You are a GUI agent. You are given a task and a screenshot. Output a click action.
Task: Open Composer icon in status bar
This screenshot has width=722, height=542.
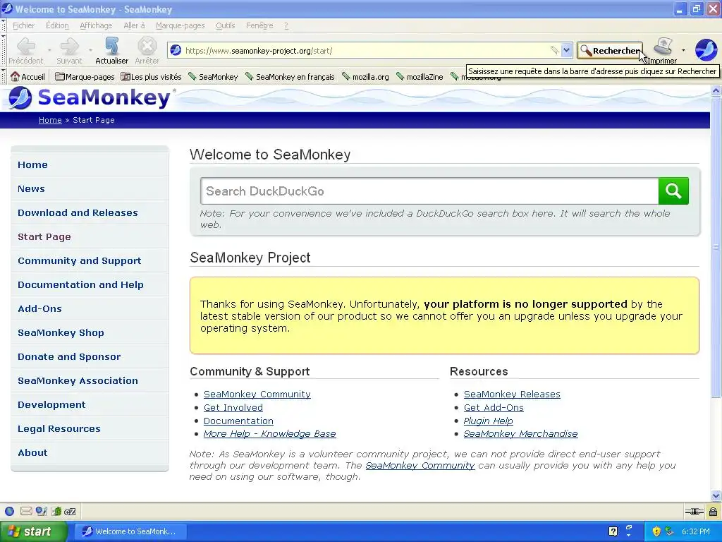coord(41,511)
